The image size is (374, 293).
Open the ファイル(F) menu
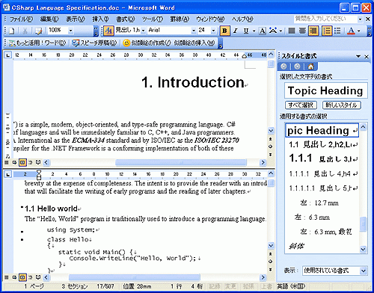21,19
